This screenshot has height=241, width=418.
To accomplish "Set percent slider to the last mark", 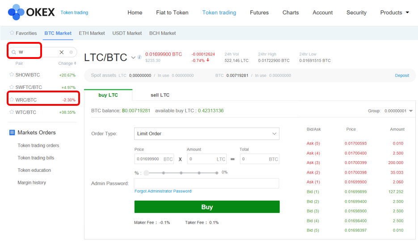I will [x=217, y=173].
